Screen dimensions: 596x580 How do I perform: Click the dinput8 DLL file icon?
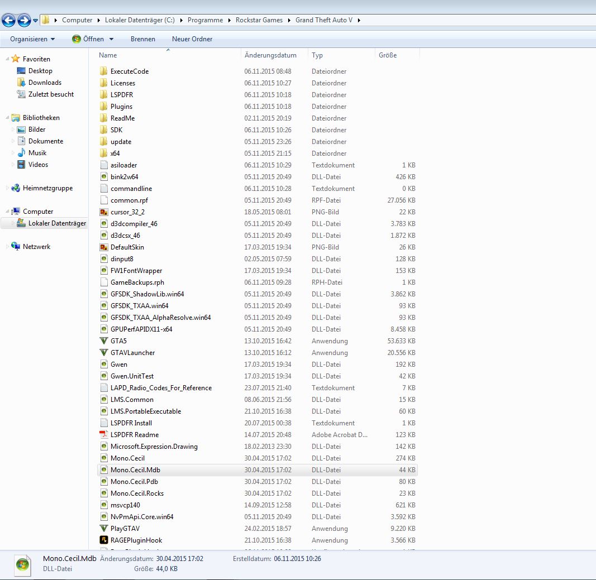[x=104, y=258]
